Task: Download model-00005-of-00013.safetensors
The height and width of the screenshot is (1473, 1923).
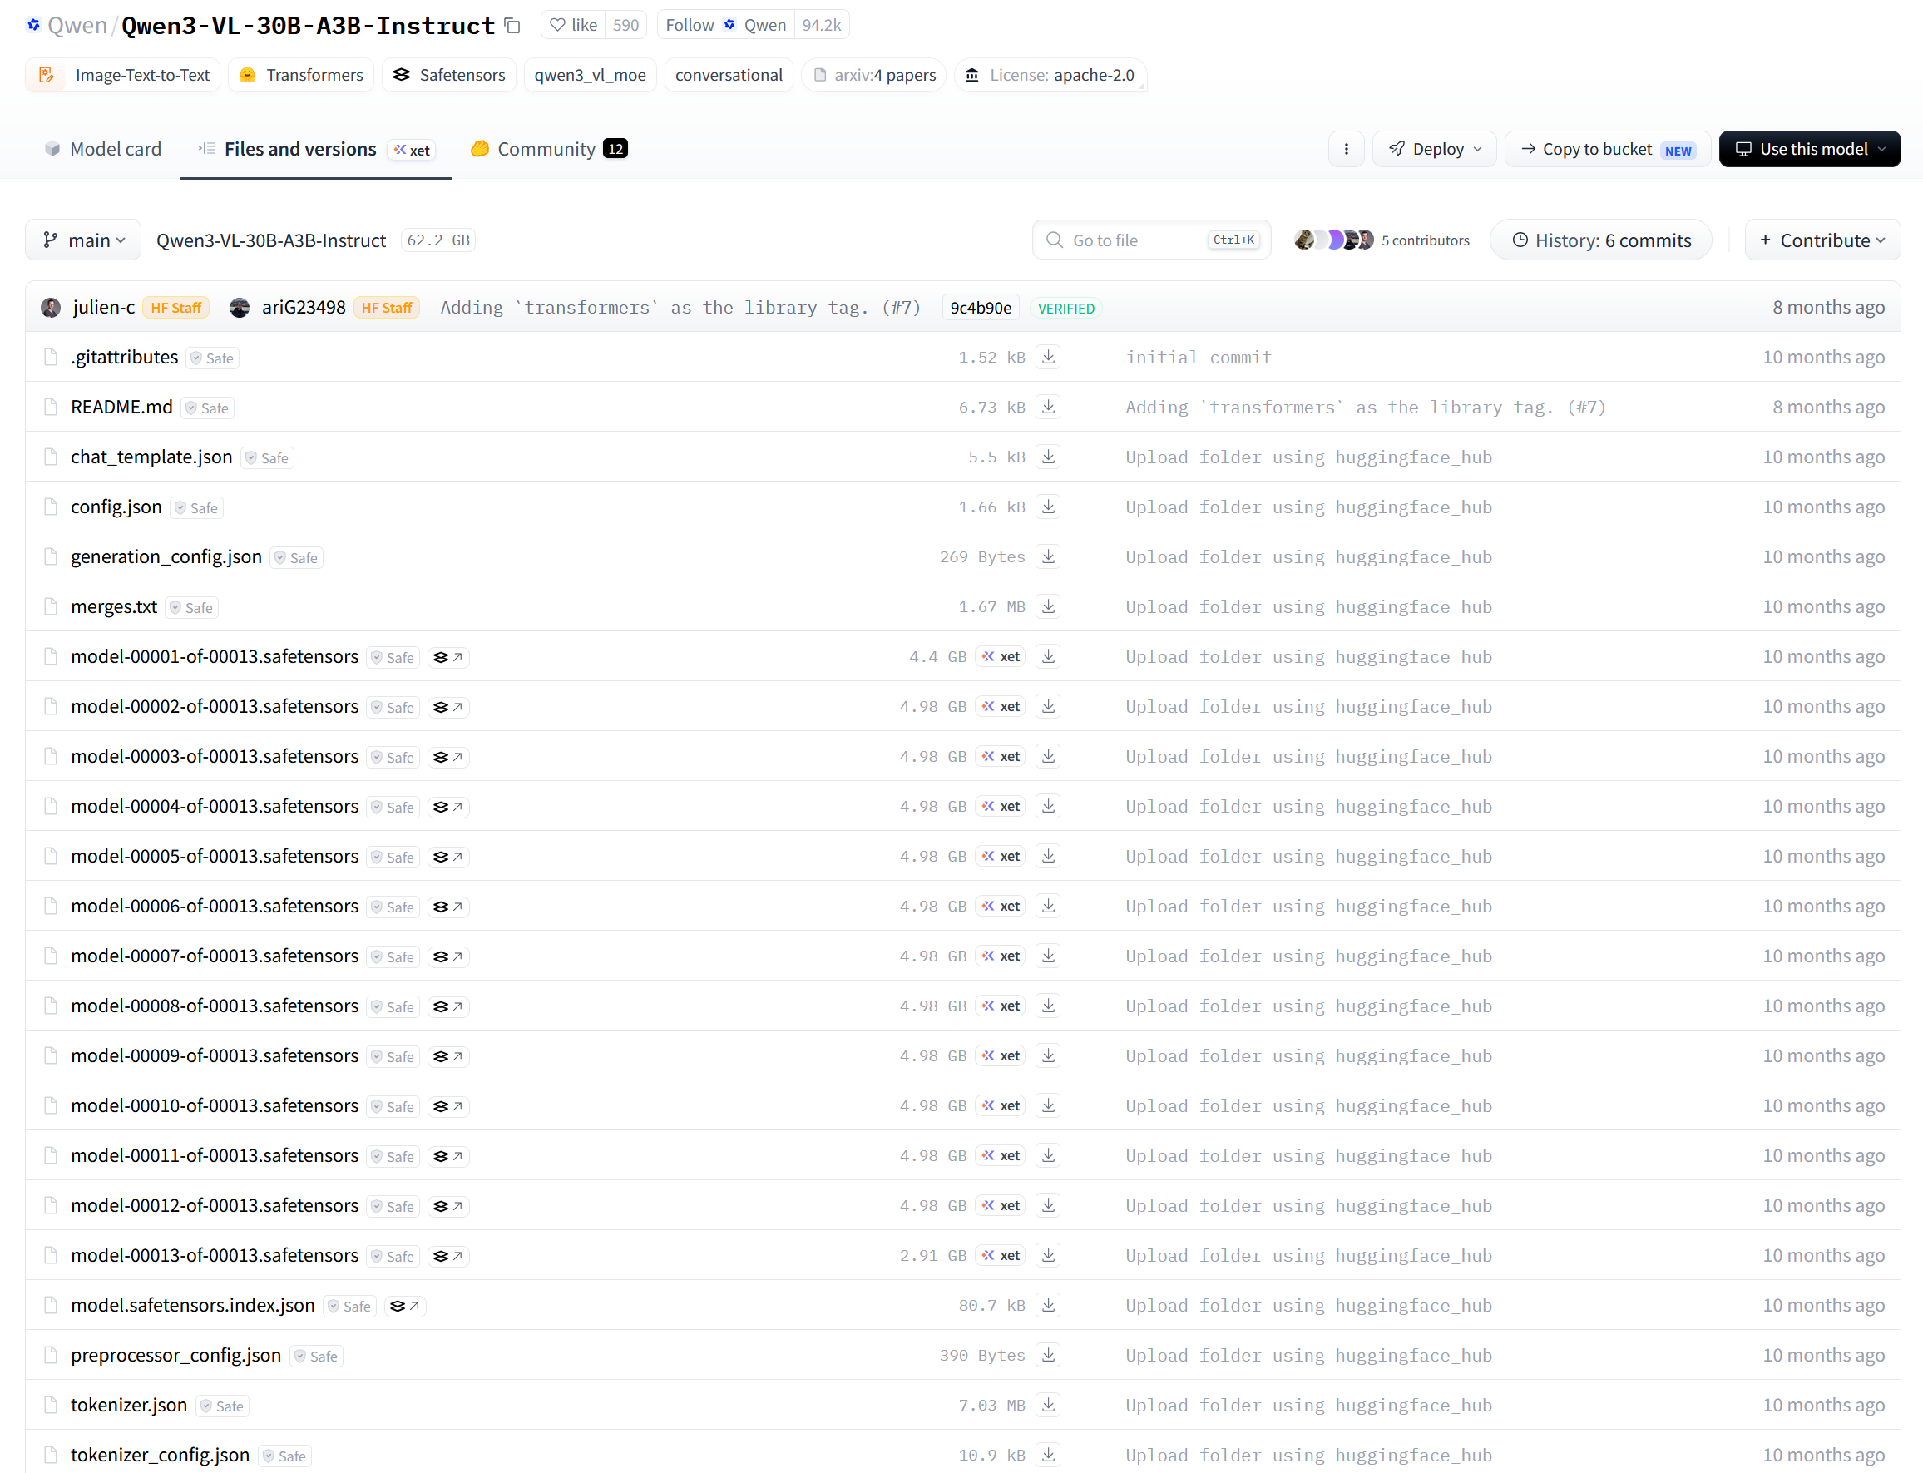Action: click(x=1048, y=857)
